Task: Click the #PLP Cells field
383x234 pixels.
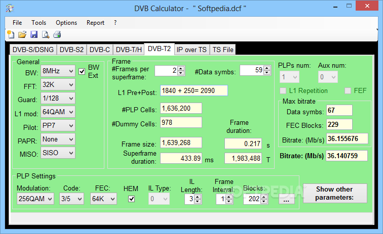Action: point(181,108)
